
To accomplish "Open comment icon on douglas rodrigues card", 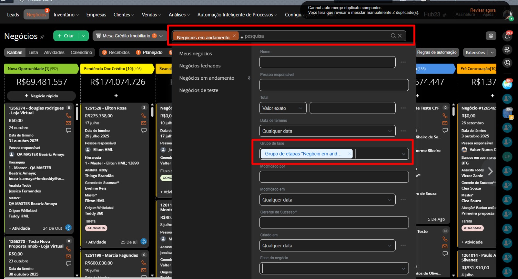I will pos(68,130).
